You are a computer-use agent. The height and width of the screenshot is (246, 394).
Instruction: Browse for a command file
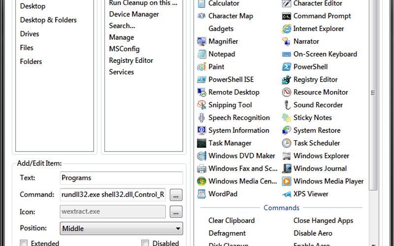pos(176,195)
